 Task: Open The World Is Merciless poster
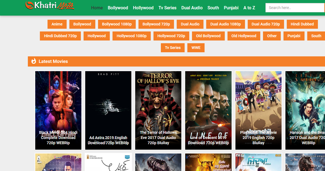coord(305,162)
